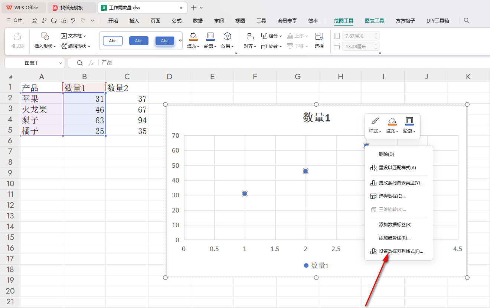The width and height of the screenshot is (490, 308).
Task: Click the 数量1 chart title
Action: (316, 118)
